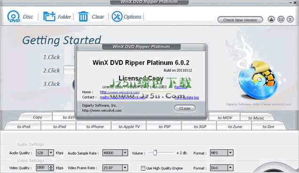The height and width of the screenshot is (173, 299).
Task: Open the Options wrench icon
Action: 117,16
